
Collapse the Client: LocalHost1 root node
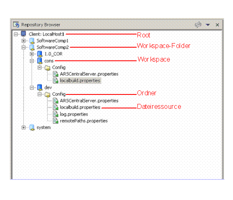(16, 34)
